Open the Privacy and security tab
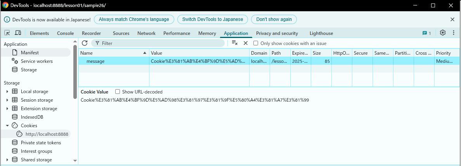The width and height of the screenshot is (461, 166). pyautogui.click(x=277, y=33)
